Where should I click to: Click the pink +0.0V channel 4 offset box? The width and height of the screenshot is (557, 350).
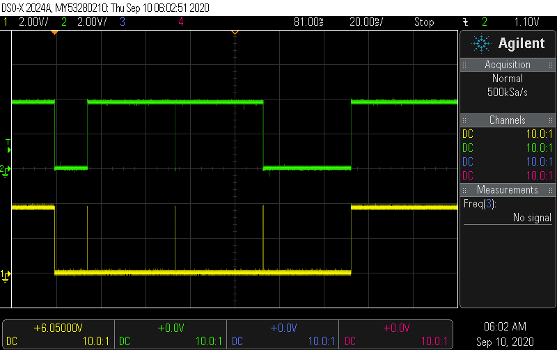pos(395,335)
